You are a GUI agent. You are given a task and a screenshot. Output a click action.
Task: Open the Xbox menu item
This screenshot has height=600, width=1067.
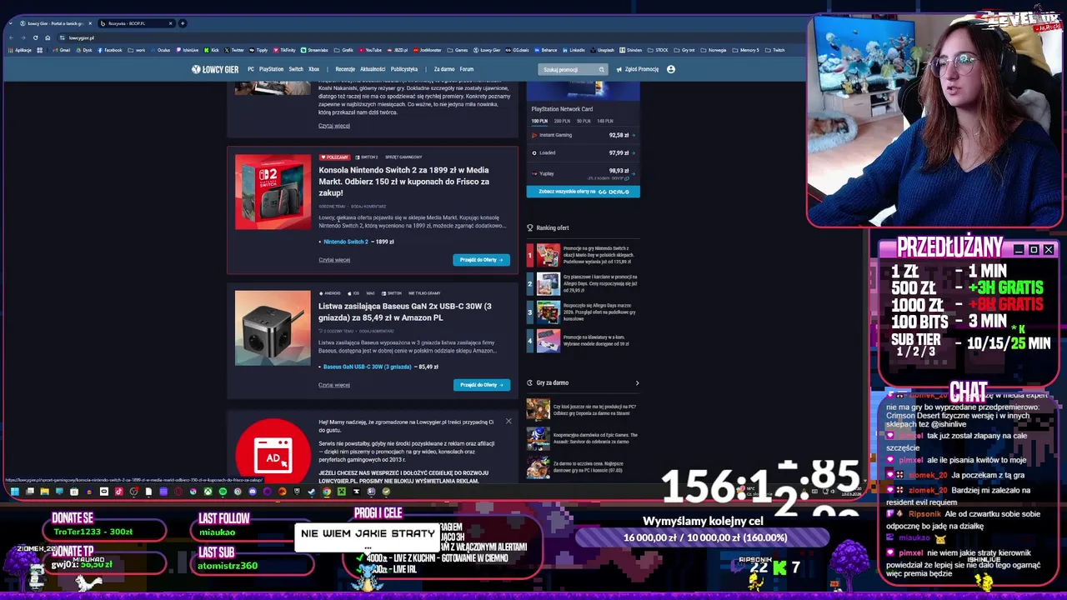pos(314,69)
